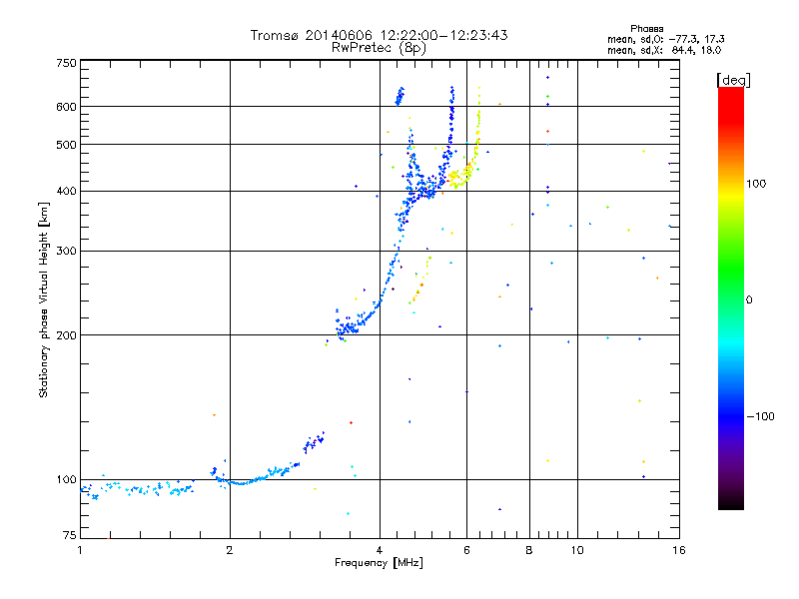Click the colorbar '0' tick label

click(749, 300)
